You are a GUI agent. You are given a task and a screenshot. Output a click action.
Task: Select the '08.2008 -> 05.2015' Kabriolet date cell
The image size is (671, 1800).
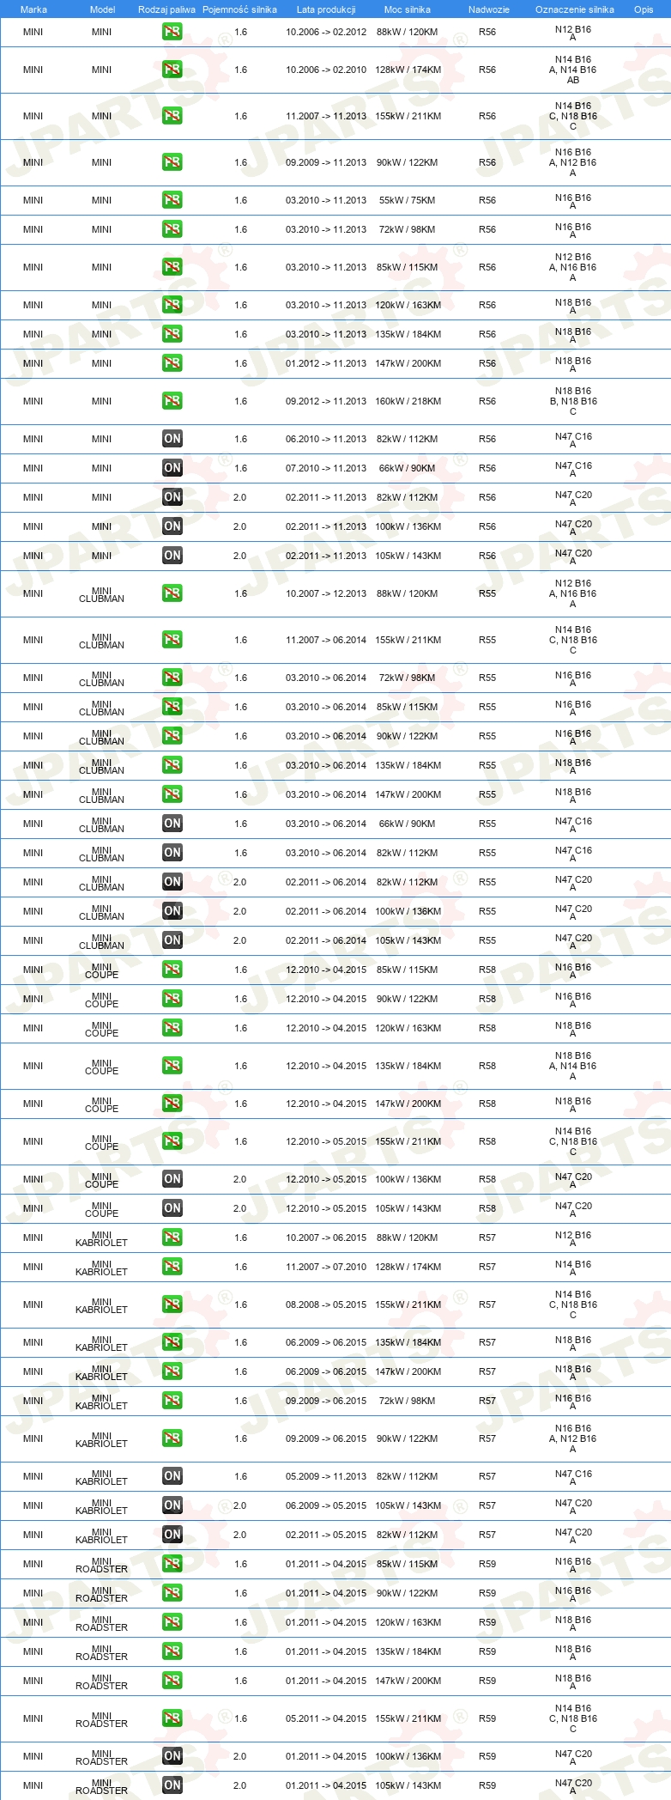pyautogui.click(x=326, y=1304)
